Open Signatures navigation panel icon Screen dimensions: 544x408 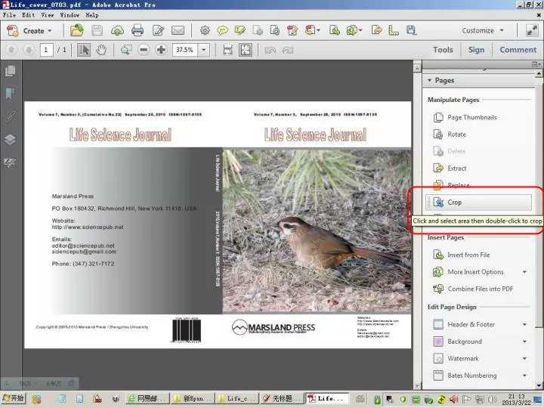pos(11,162)
